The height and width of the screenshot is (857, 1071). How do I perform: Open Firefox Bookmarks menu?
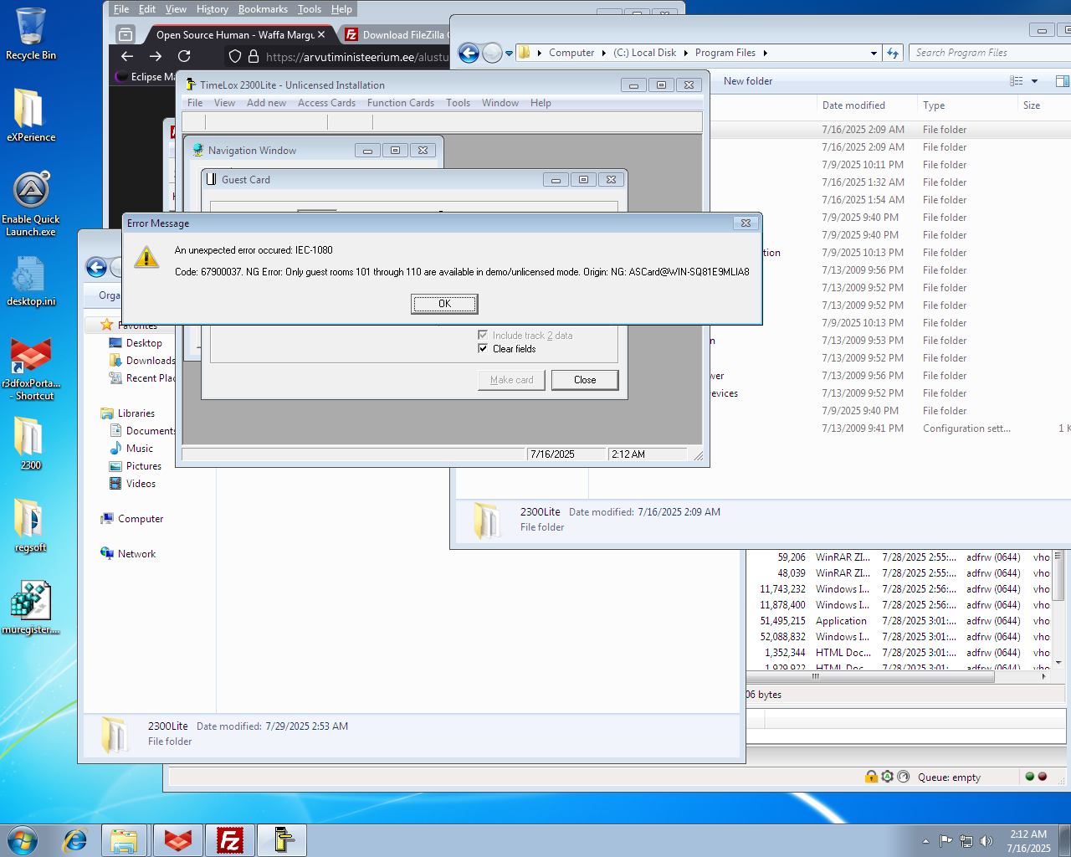click(x=263, y=9)
